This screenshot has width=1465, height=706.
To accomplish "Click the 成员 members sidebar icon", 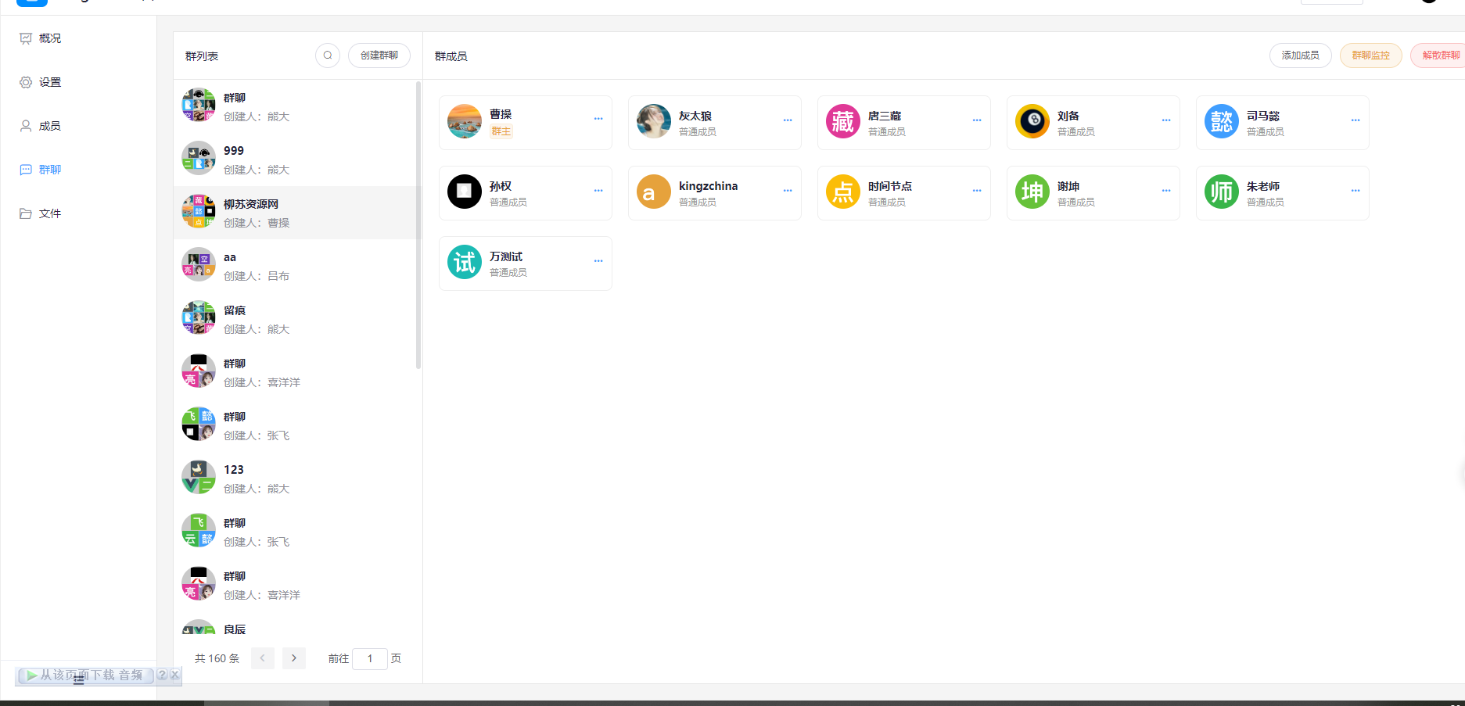I will [x=26, y=126].
